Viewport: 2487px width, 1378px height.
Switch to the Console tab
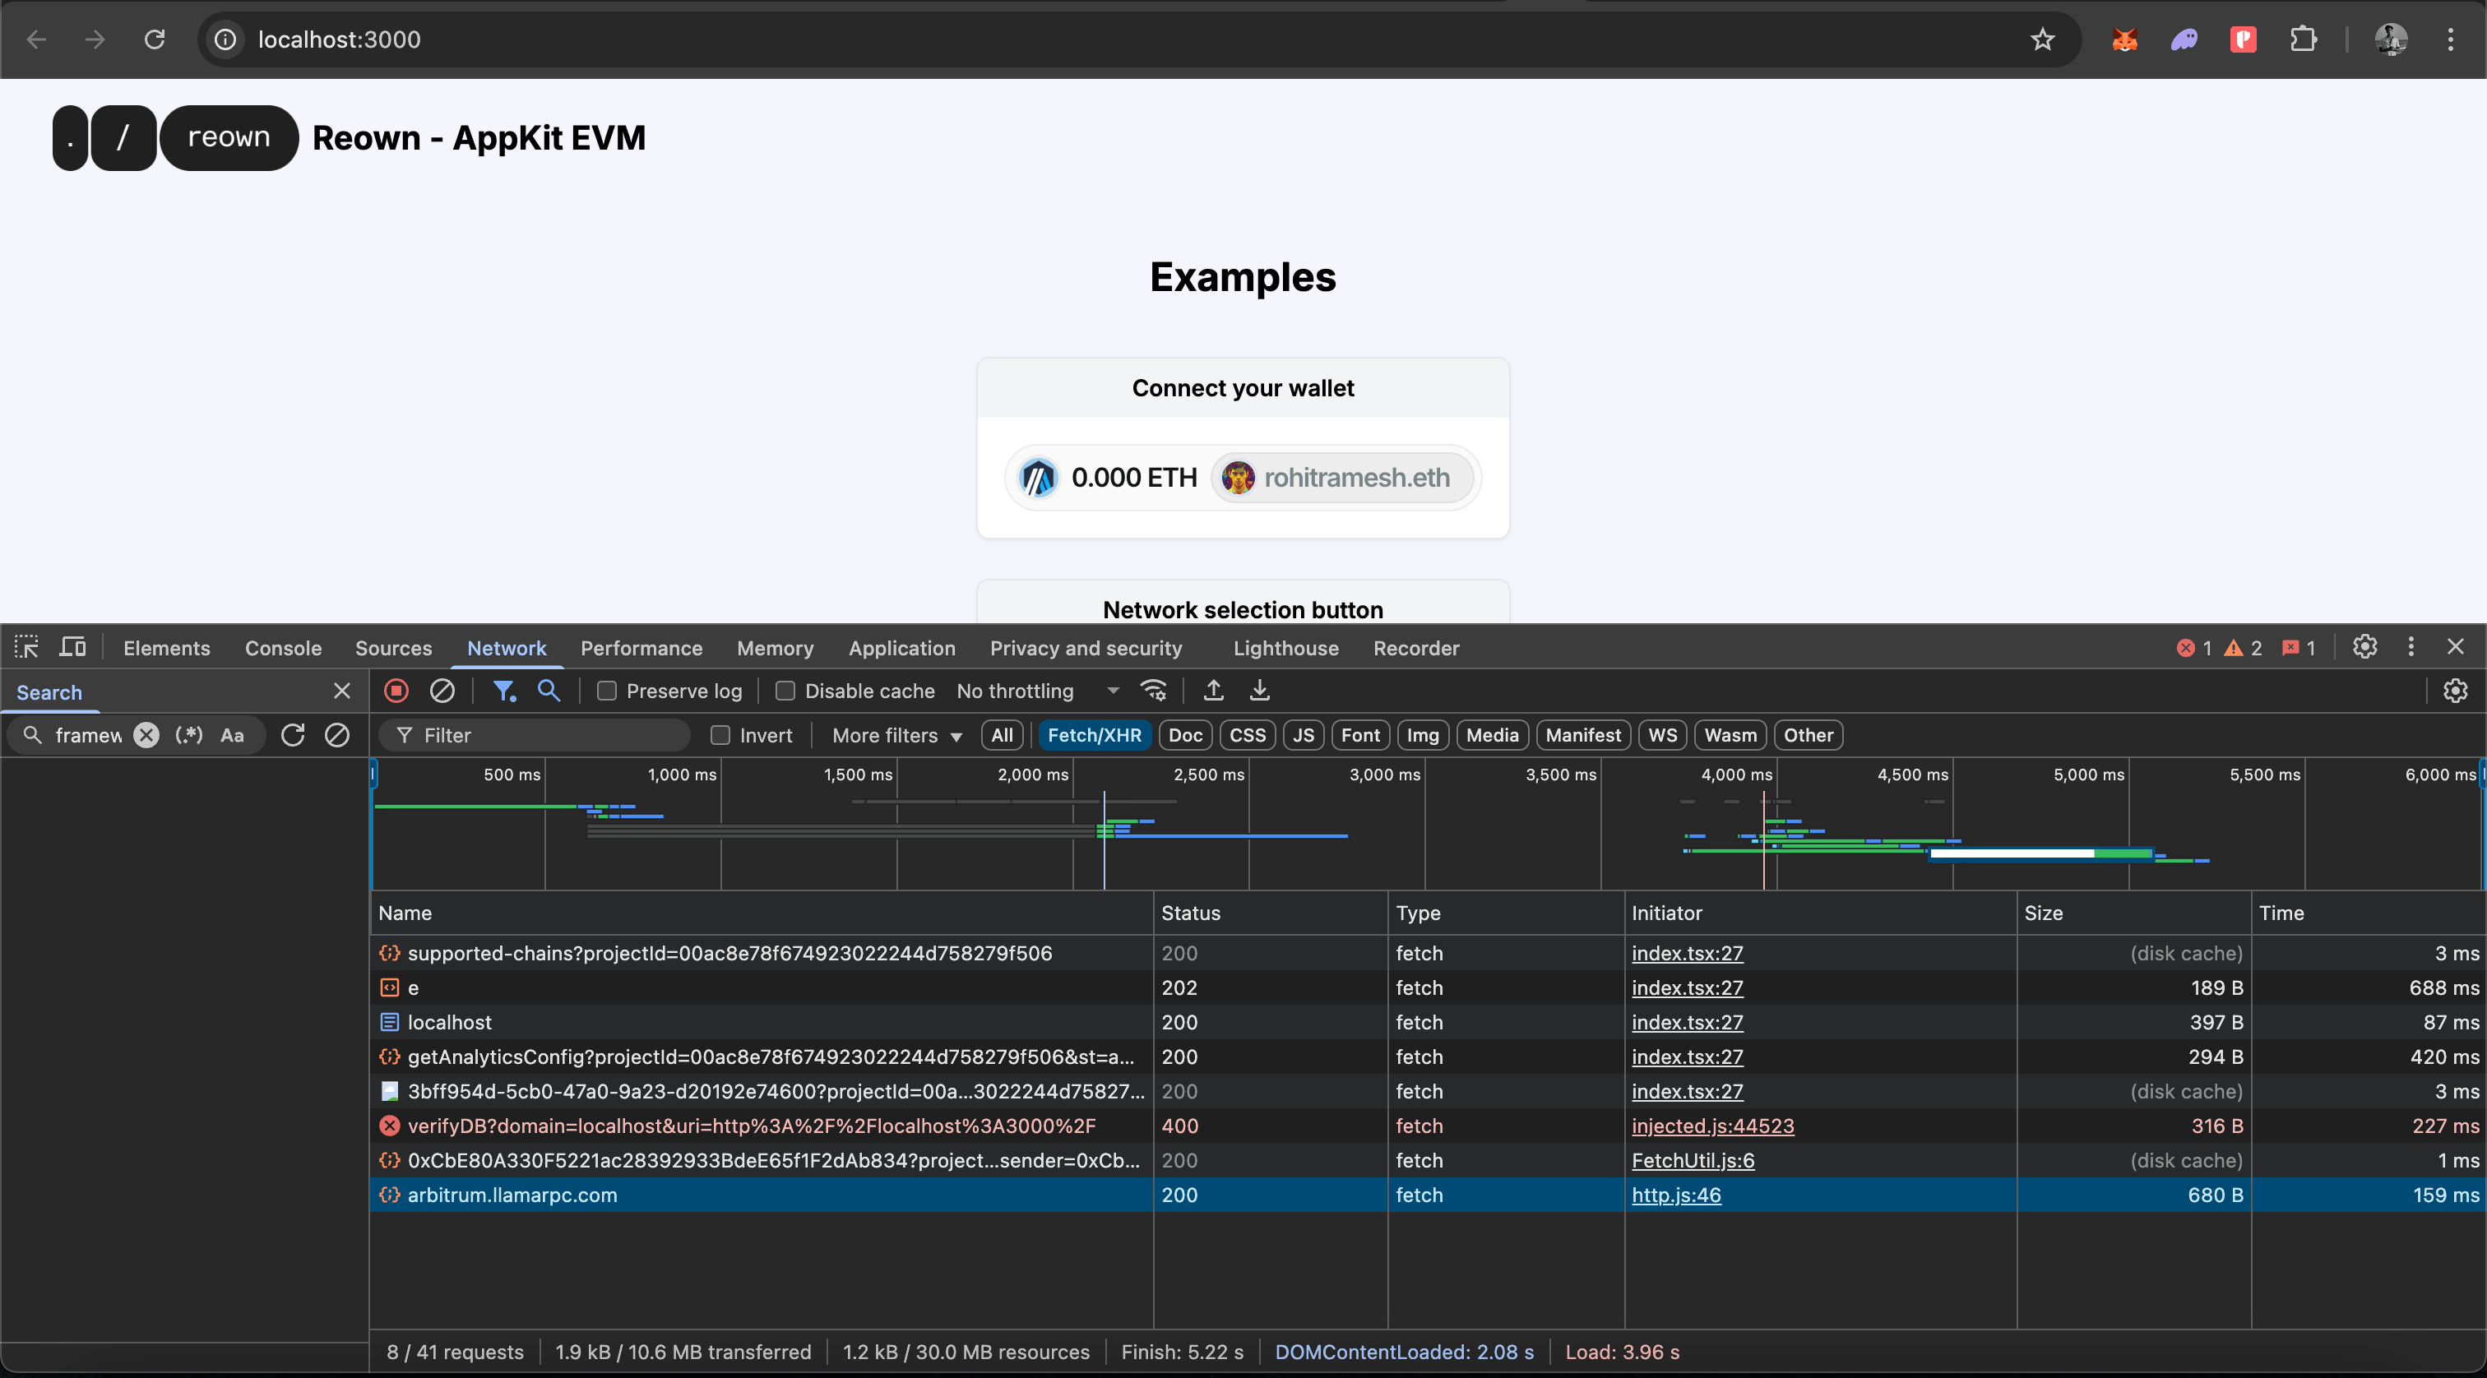[x=283, y=648]
